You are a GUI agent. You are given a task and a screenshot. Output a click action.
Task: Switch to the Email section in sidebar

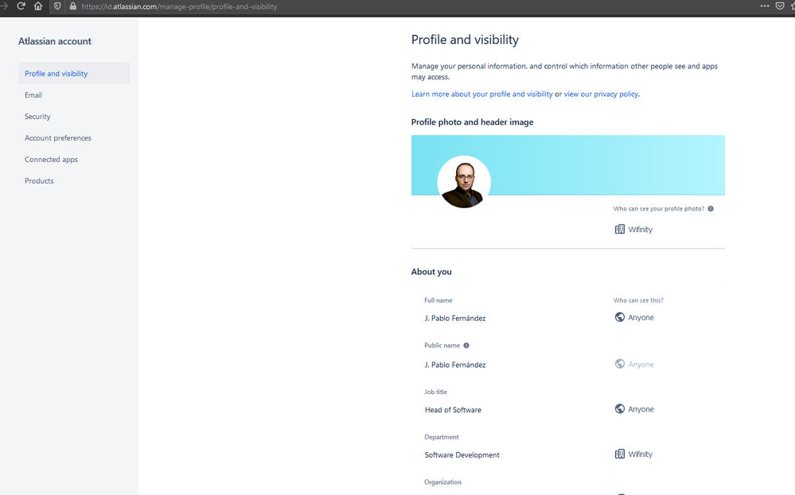(33, 95)
